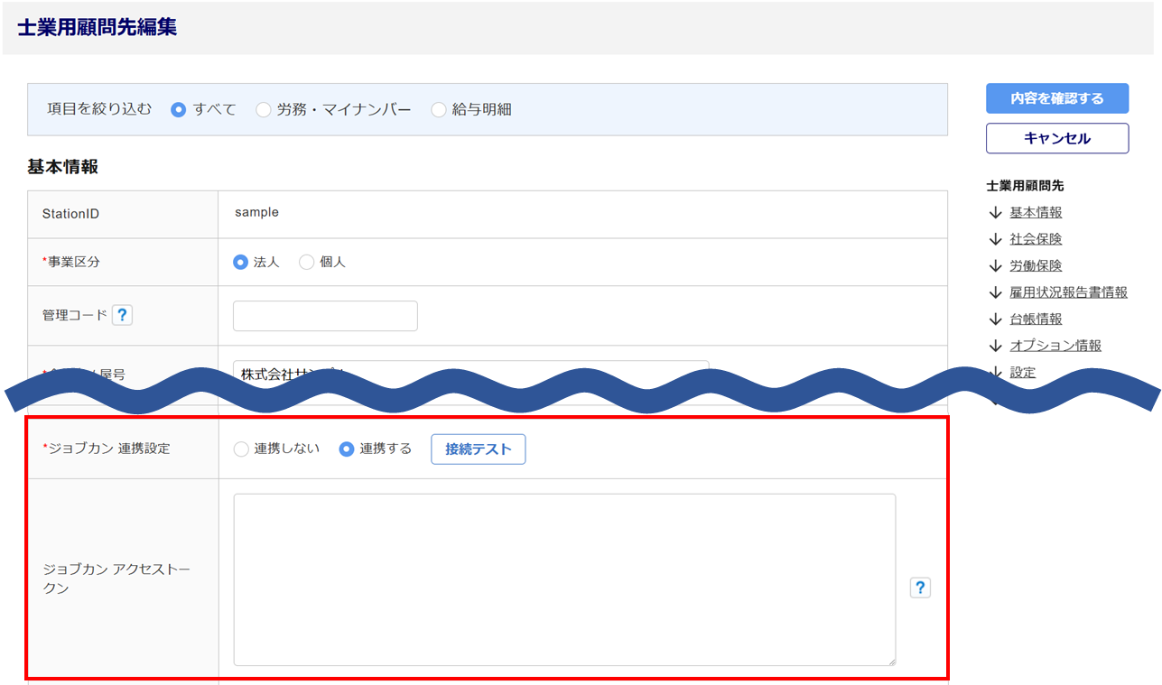The height and width of the screenshot is (685, 1162).
Task: Click the down arrow icon beside 社会保険
Action: point(996,239)
